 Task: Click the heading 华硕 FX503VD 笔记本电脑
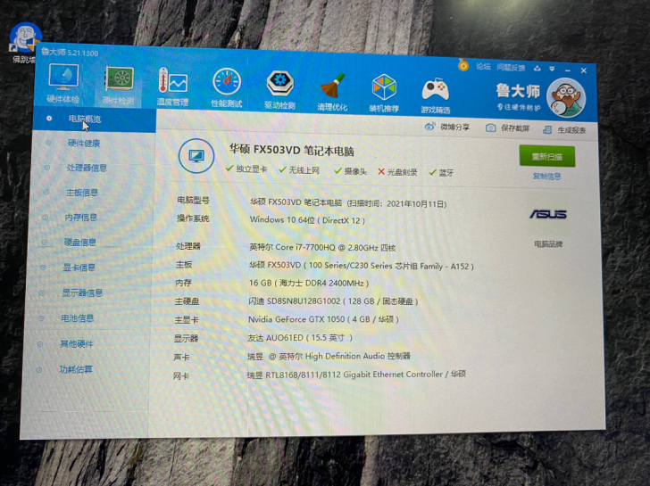(292, 151)
